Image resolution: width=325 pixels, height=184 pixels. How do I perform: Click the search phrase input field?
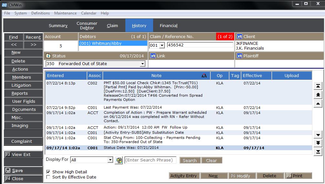click(x=151, y=160)
